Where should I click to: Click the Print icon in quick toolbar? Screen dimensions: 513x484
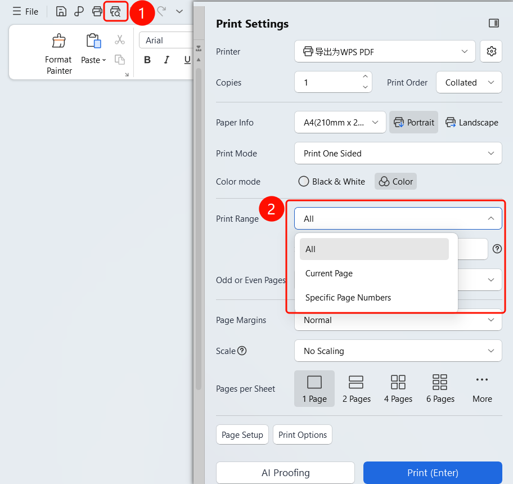97,11
